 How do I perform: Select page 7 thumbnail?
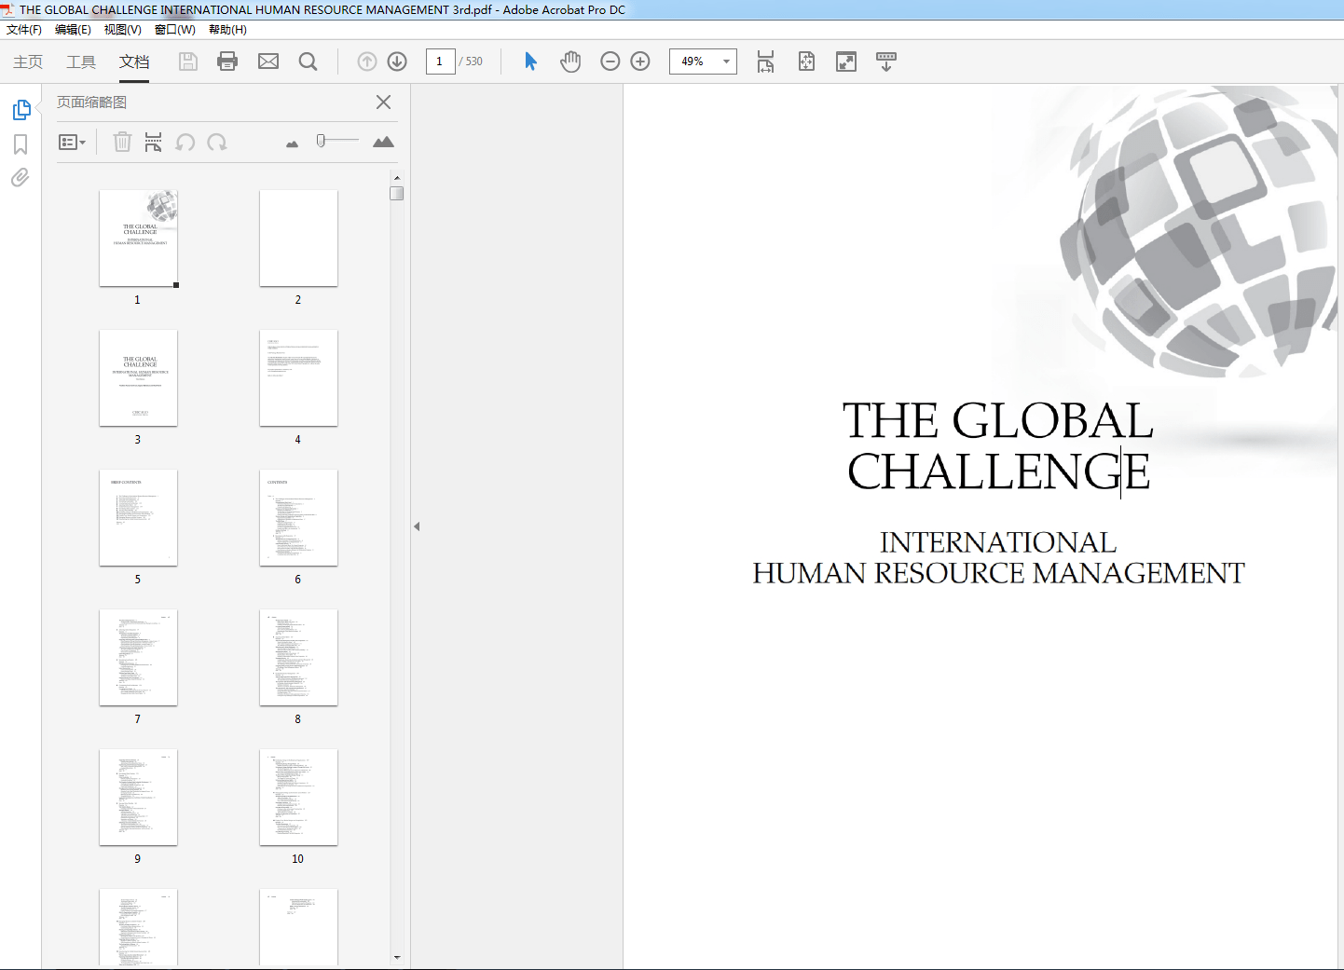tap(139, 658)
